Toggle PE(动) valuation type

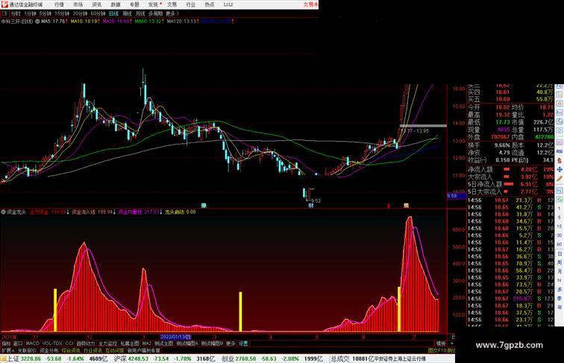(x=519, y=160)
